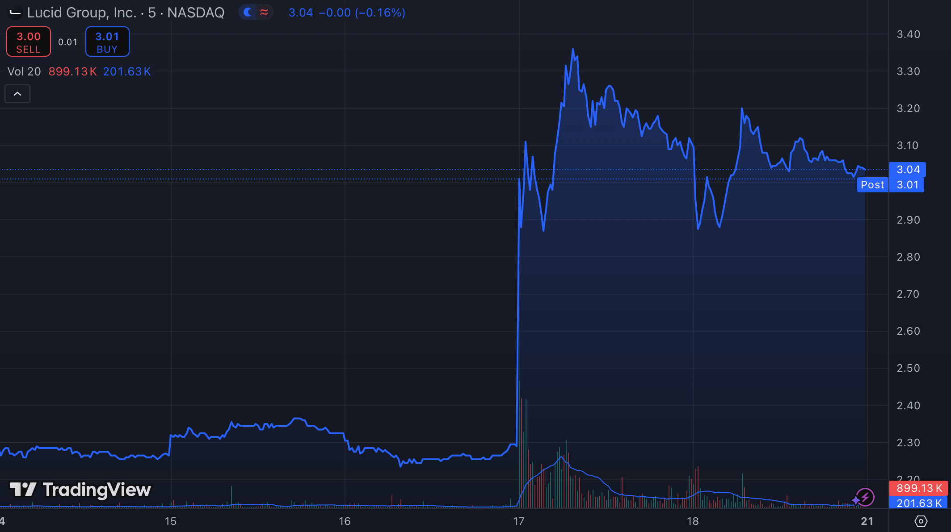Click the NASDAQ exchange label in title

(196, 12)
